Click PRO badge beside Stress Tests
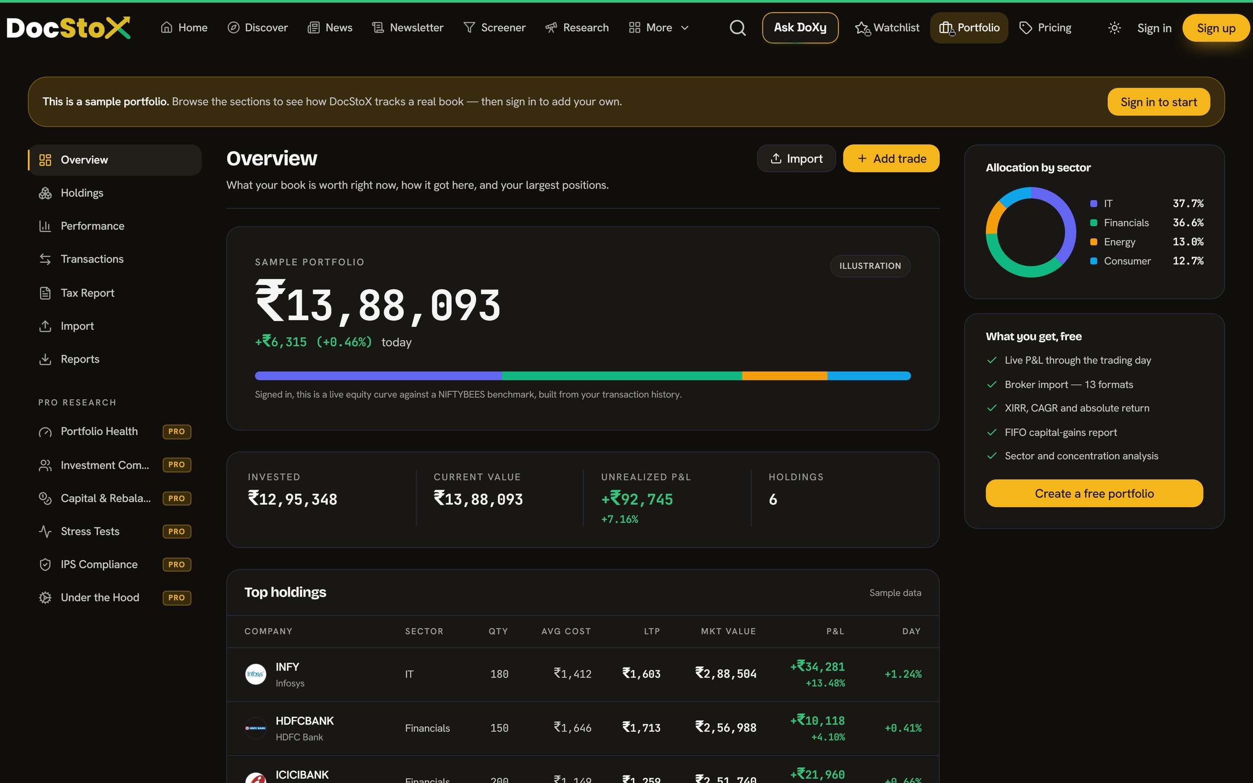The image size is (1253, 783). point(177,532)
